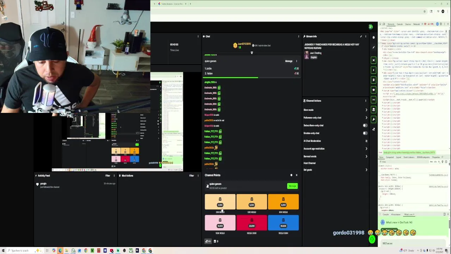The image size is (451, 254).
Task: Select the 20K NEQUI 2,000 points reward
Action: pyautogui.click(x=220, y=202)
